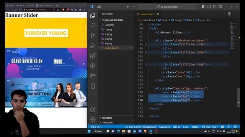This screenshot has width=245, height=137.
Task: Toggle secondary side bar layout icon
Action: click(215, 6)
